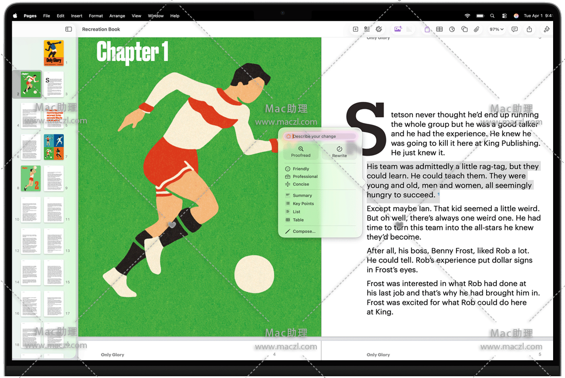The height and width of the screenshot is (378, 565).
Task: Open the Format menu
Action: [96, 16]
